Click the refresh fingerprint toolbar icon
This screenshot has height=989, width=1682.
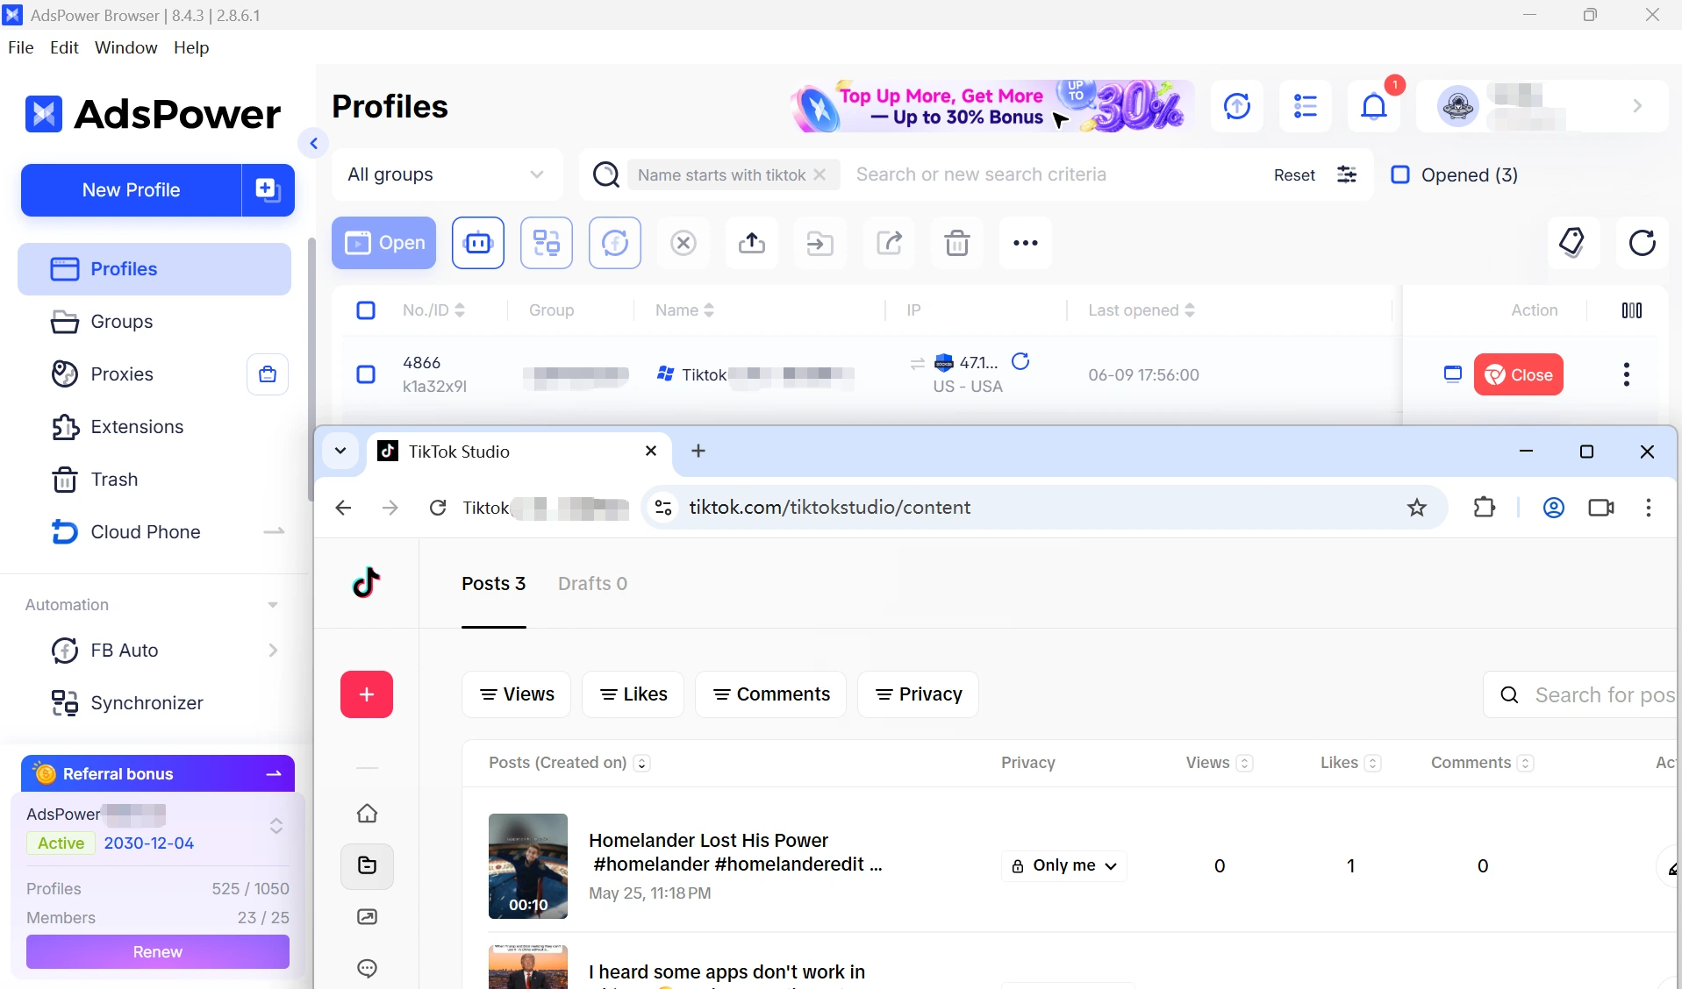coord(615,243)
